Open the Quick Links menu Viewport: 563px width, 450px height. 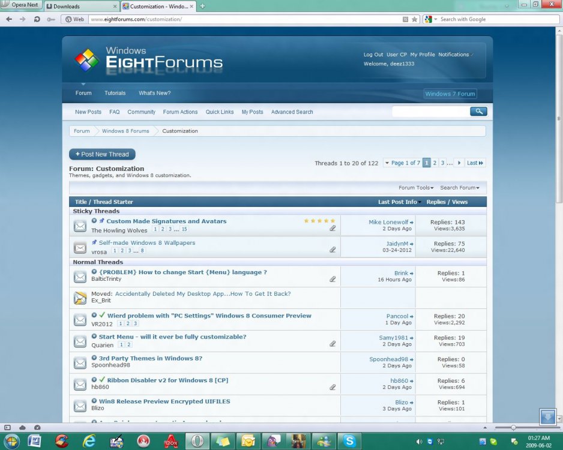pyautogui.click(x=220, y=112)
